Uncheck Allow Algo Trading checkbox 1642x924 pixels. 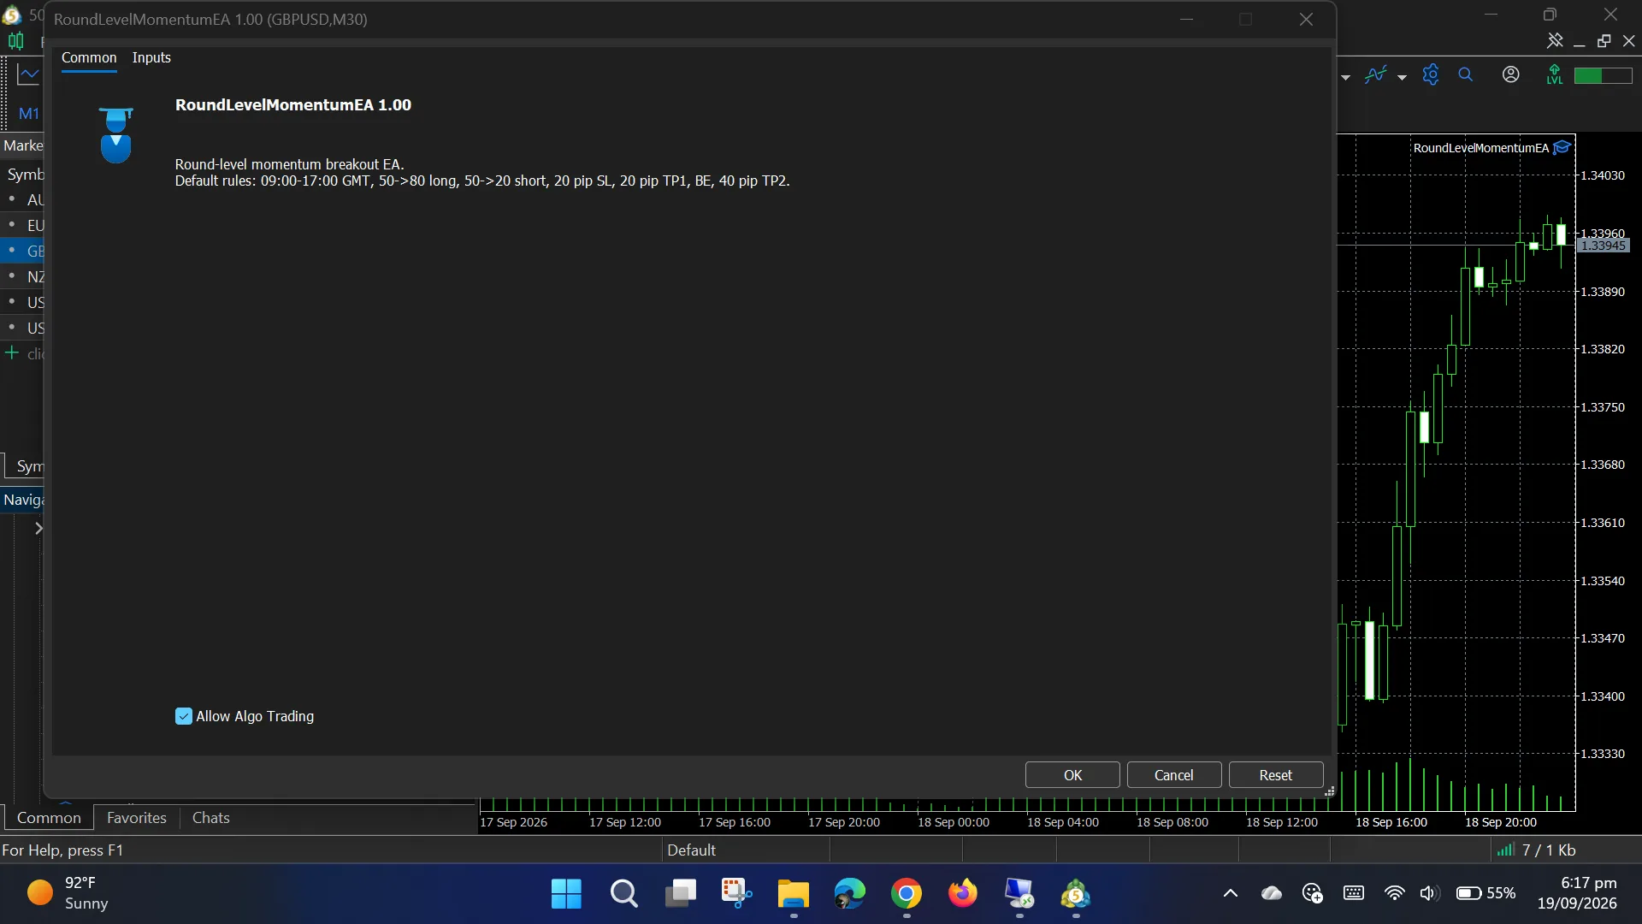tap(184, 717)
